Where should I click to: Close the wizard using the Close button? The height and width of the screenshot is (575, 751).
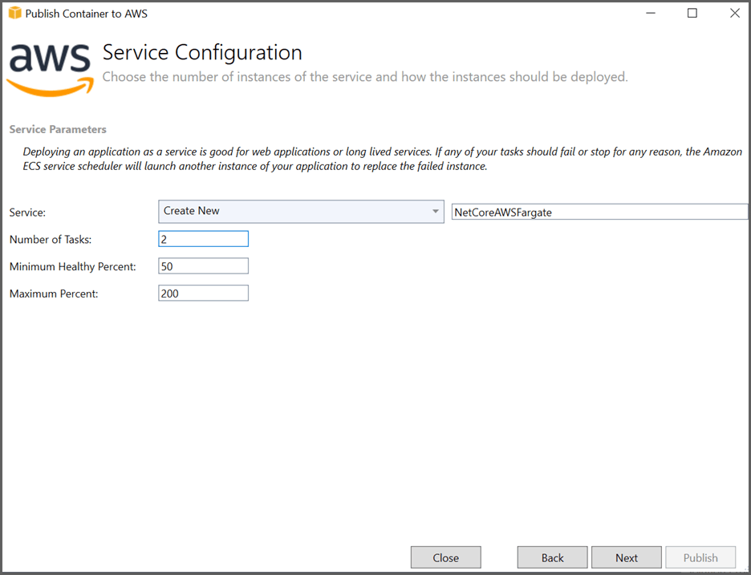445,557
